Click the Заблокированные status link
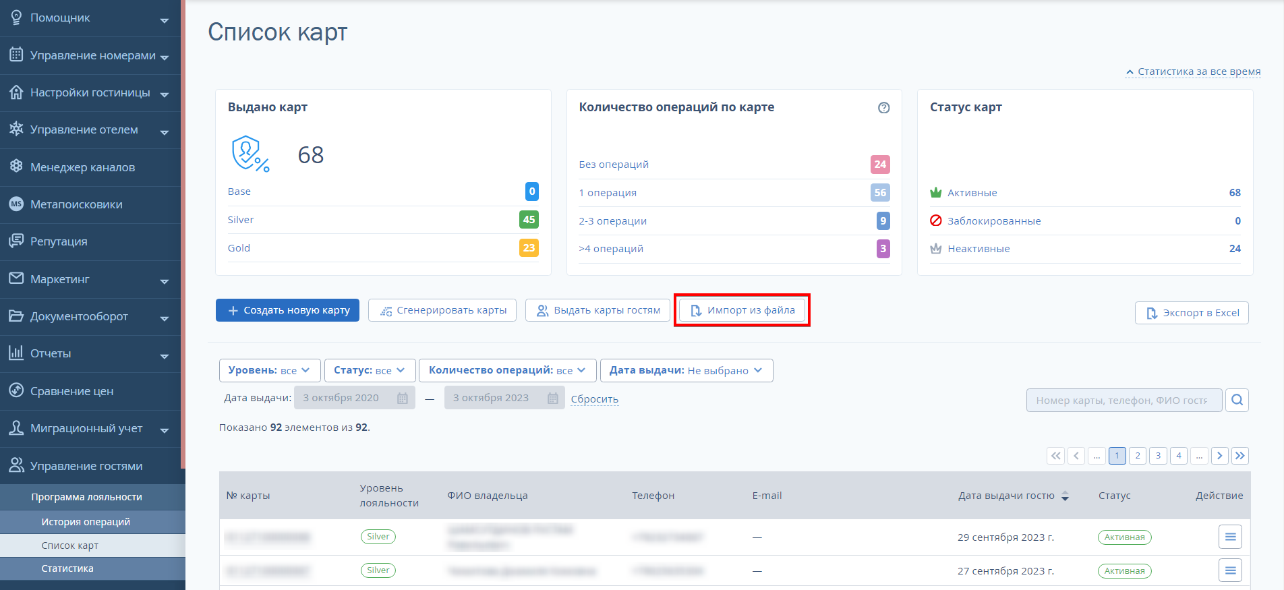Viewport: 1284px width, 590px height. pyautogui.click(x=994, y=221)
